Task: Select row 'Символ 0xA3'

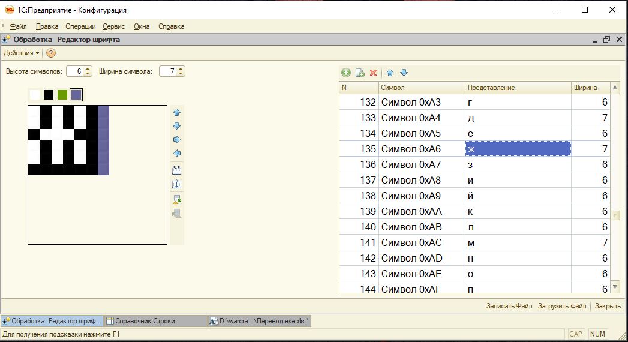Action: pos(474,102)
